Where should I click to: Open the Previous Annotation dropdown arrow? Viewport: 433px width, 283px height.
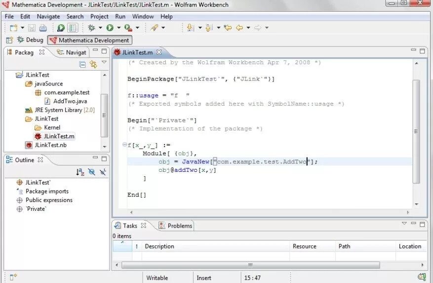click(218, 28)
